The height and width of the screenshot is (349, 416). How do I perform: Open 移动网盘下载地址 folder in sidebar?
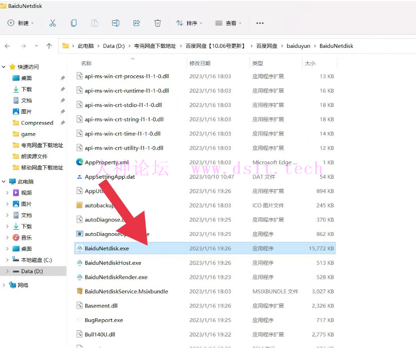(x=38, y=168)
